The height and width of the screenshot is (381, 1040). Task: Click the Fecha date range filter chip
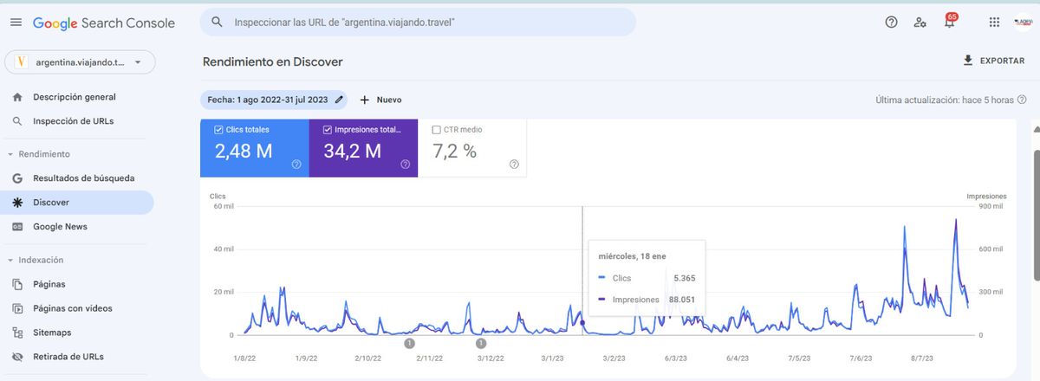274,100
